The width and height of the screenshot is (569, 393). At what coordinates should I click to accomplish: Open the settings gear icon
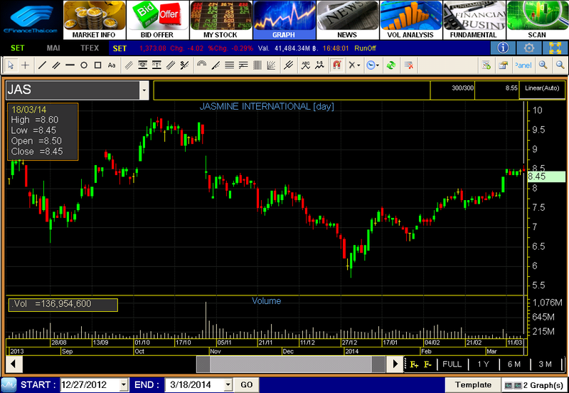pos(528,48)
